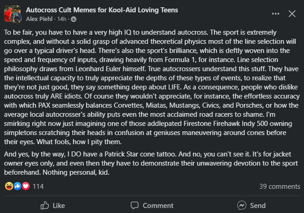Open Alex Piehl's profile

click(x=39, y=19)
